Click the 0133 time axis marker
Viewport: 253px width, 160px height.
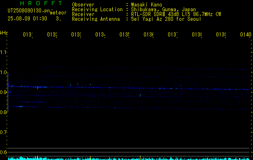pyautogui.click(x=76, y=34)
